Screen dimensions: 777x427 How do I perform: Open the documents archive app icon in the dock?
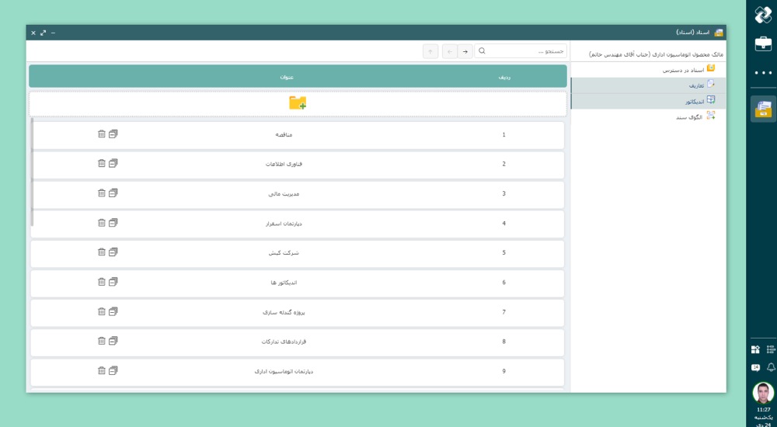(763, 109)
